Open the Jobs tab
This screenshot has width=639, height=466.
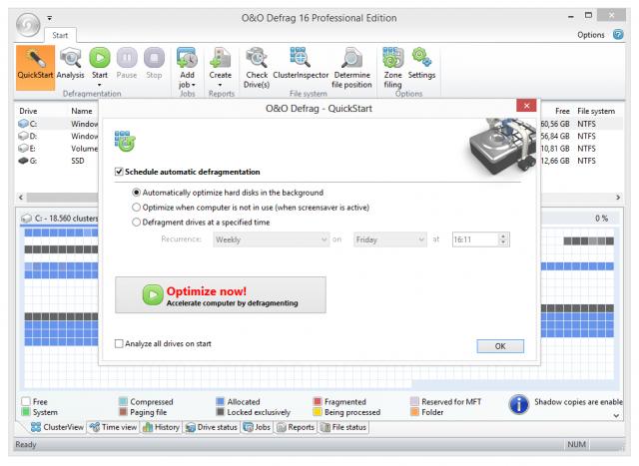point(257,427)
